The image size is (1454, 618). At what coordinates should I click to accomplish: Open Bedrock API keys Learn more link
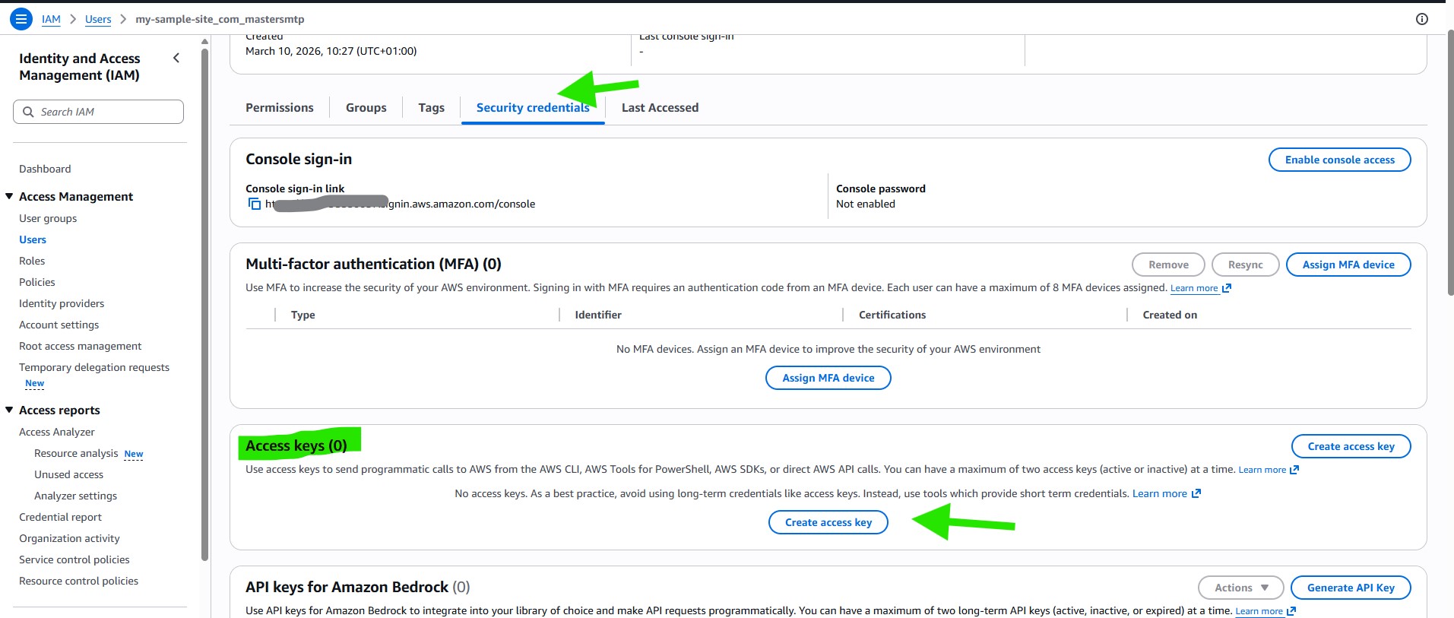1259,611
